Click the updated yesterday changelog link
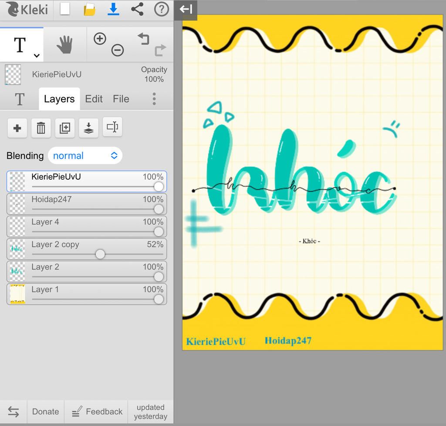446x426 pixels. pyautogui.click(x=150, y=412)
